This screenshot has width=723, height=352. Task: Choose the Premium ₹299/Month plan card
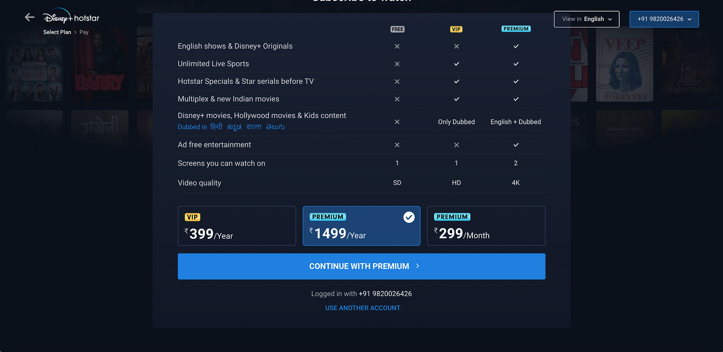(x=486, y=226)
